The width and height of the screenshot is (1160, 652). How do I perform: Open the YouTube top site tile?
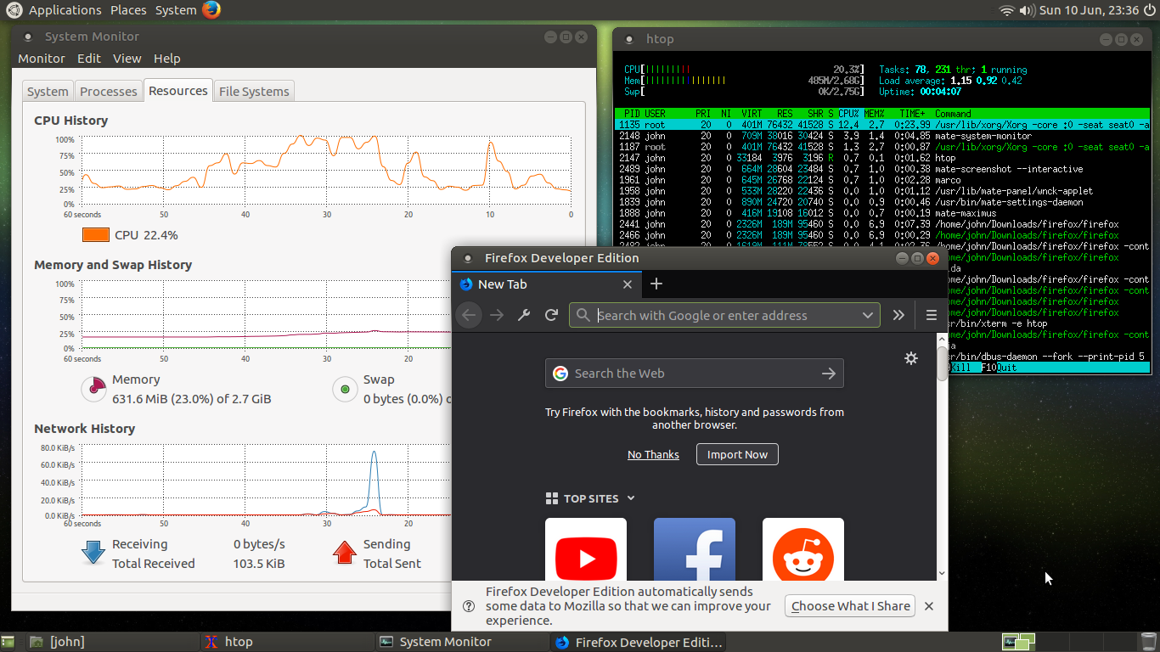(586, 549)
